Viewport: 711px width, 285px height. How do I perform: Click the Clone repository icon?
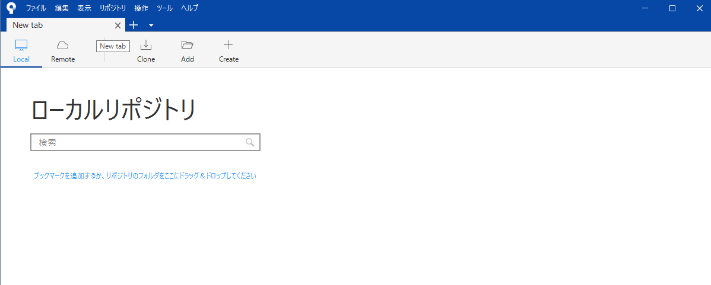tap(146, 45)
